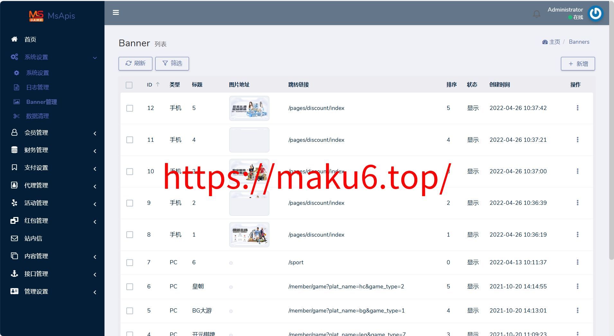
Task: Click the scissors icon beside 数据清理
Action: [16, 116]
